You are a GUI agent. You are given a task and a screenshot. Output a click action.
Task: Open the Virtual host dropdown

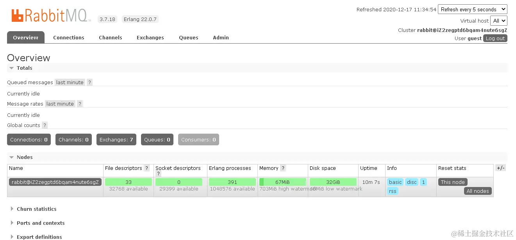tap(499, 21)
